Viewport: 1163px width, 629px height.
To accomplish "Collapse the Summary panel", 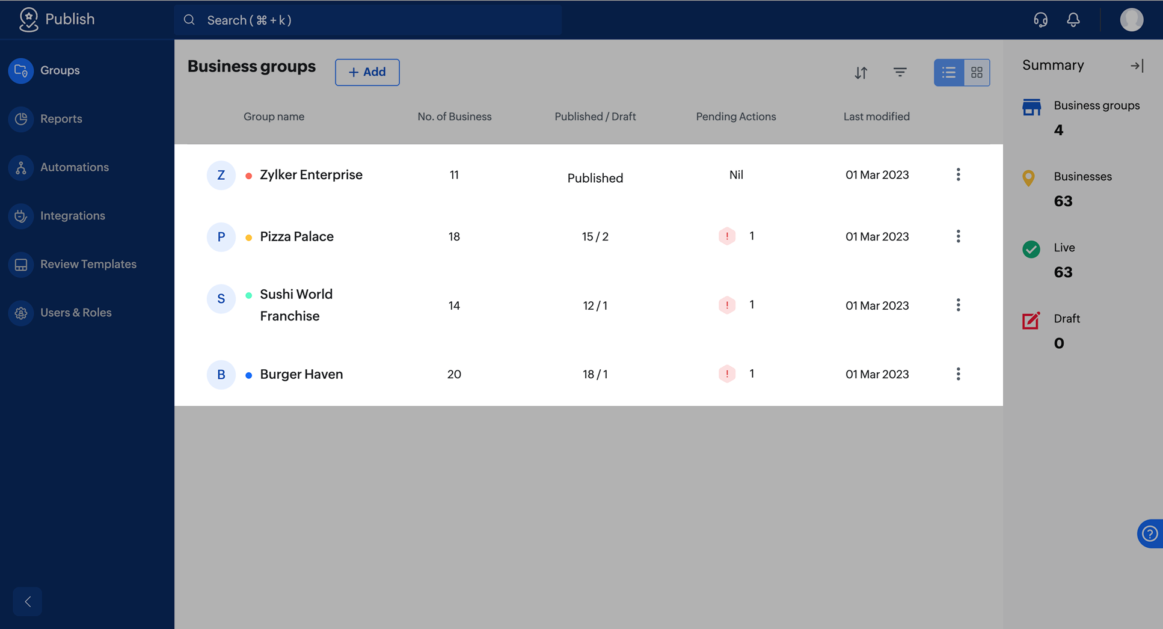I will [x=1137, y=66].
